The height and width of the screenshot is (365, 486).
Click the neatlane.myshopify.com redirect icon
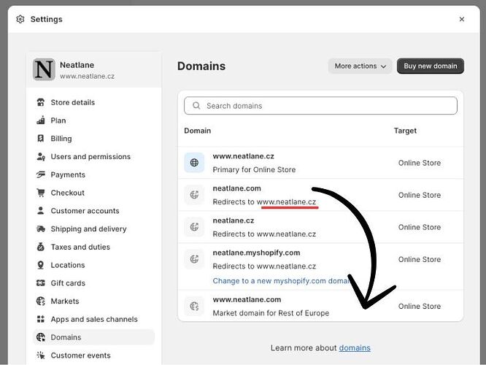coord(194,259)
